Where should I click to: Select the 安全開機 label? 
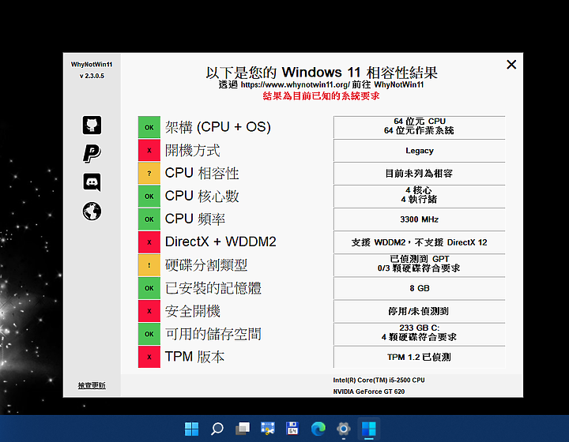coord(192,311)
